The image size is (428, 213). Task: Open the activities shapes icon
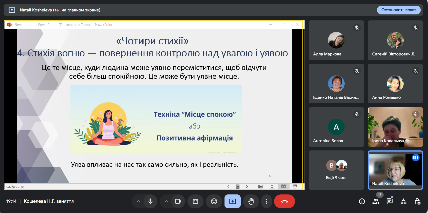pyautogui.click(x=403, y=201)
